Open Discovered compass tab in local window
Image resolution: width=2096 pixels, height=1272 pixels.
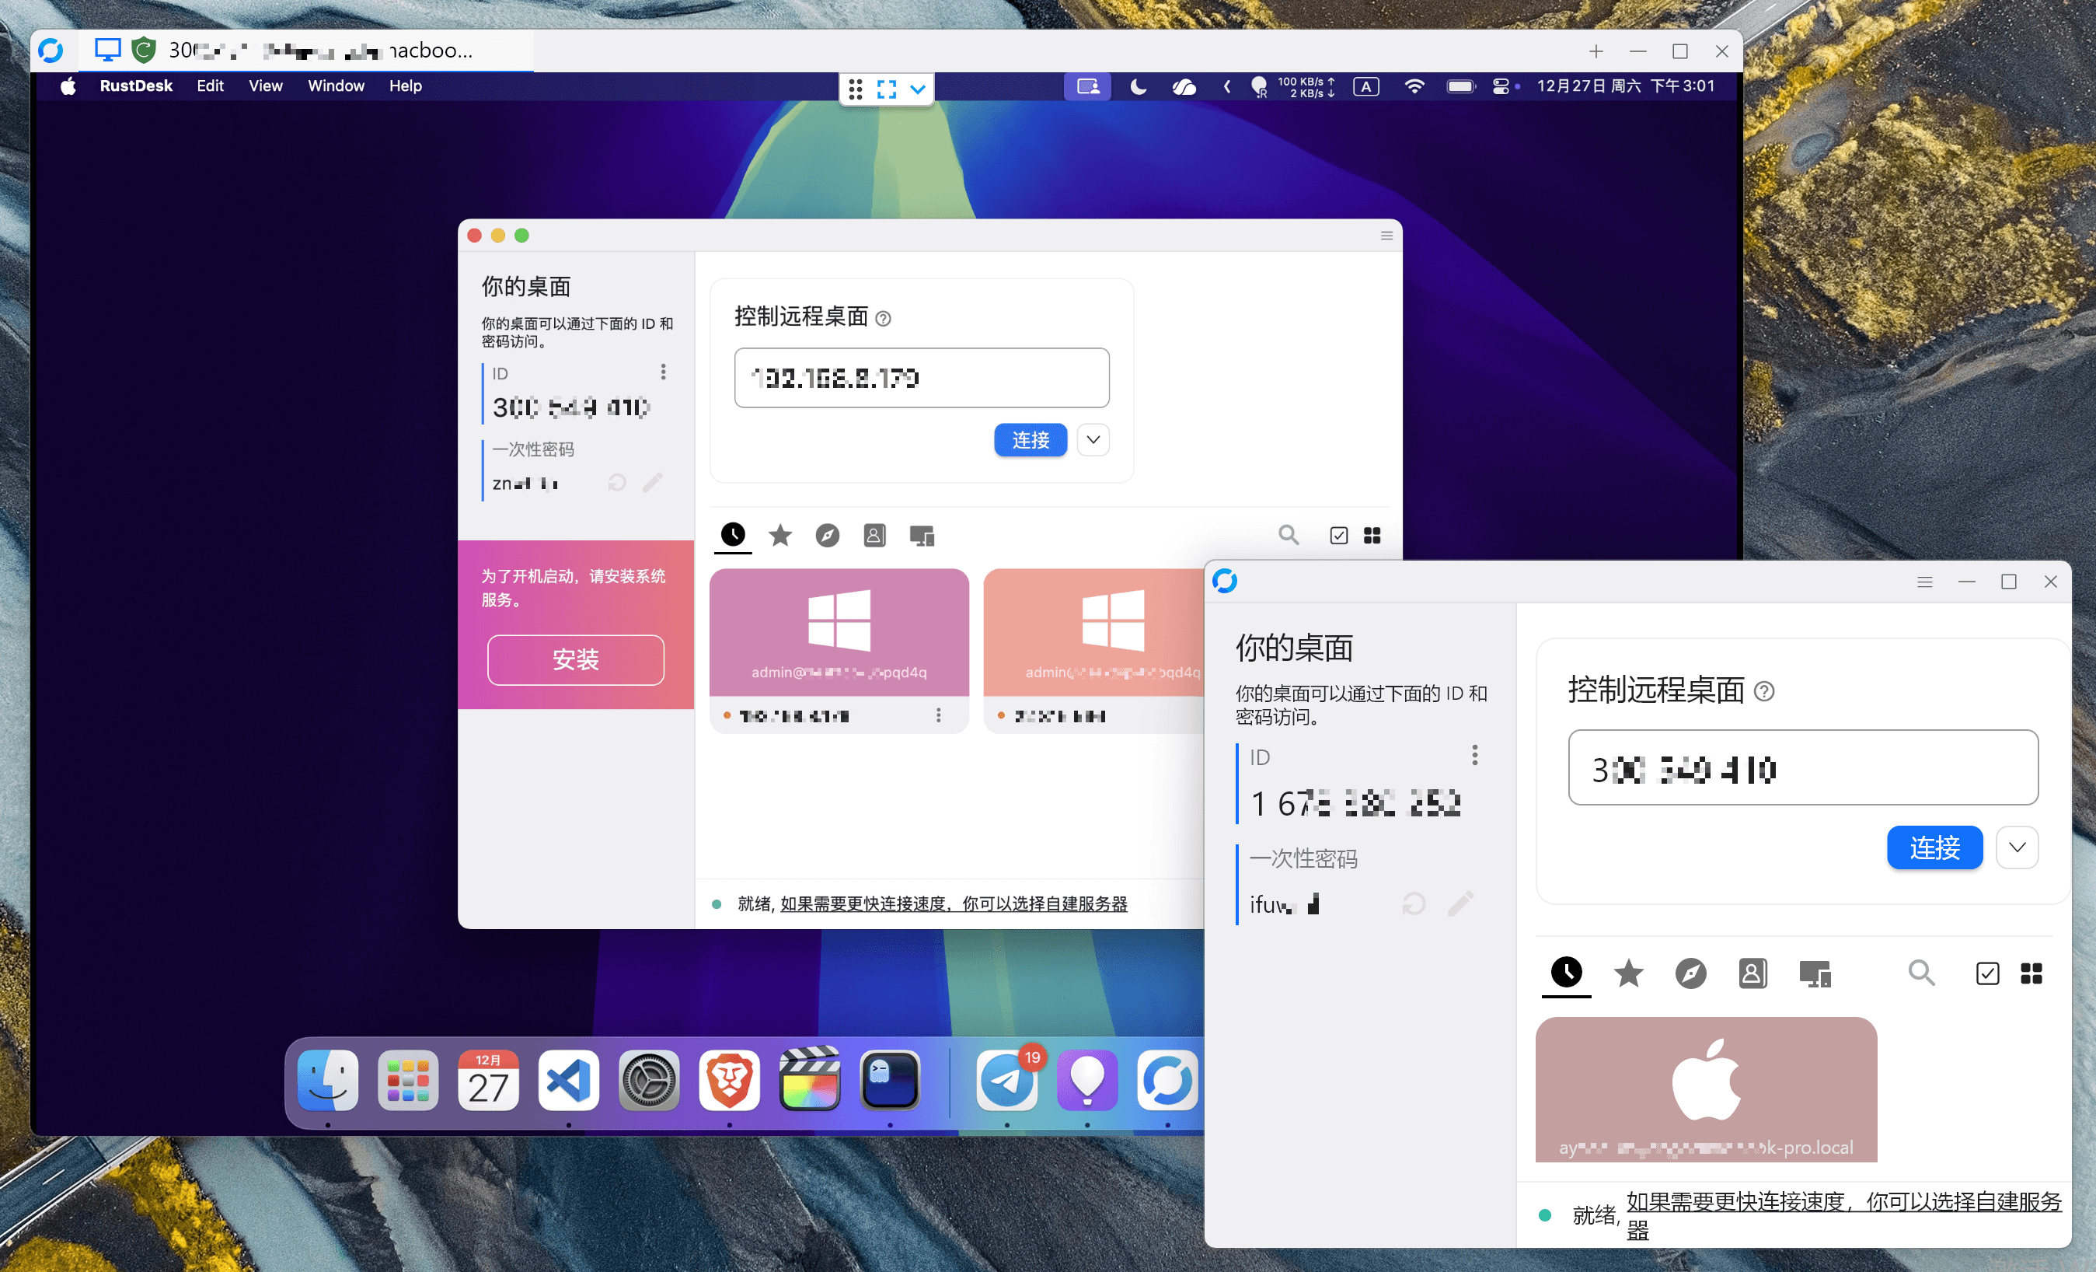(x=1690, y=973)
